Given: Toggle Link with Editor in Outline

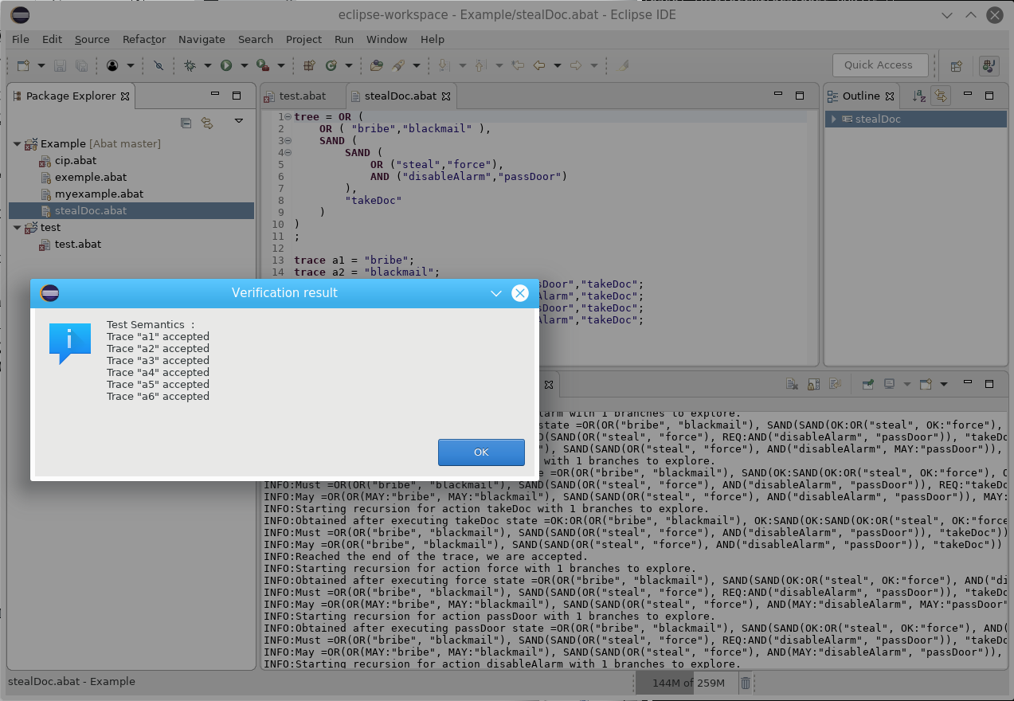Looking at the screenshot, I should pyautogui.click(x=941, y=96).
